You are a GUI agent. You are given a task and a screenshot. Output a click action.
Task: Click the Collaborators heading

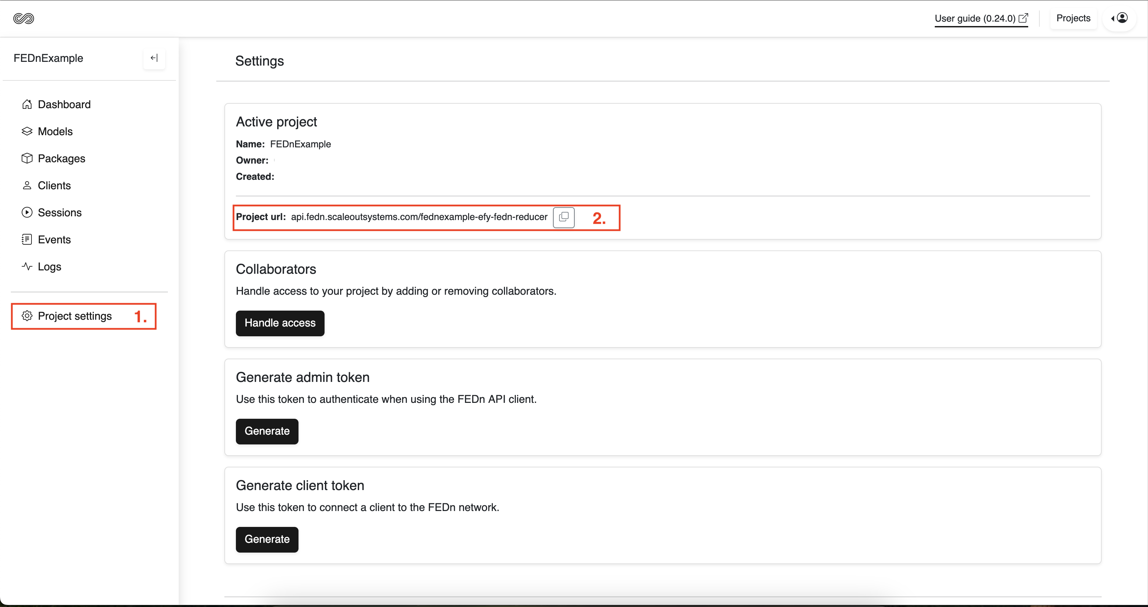click(276, 269)
